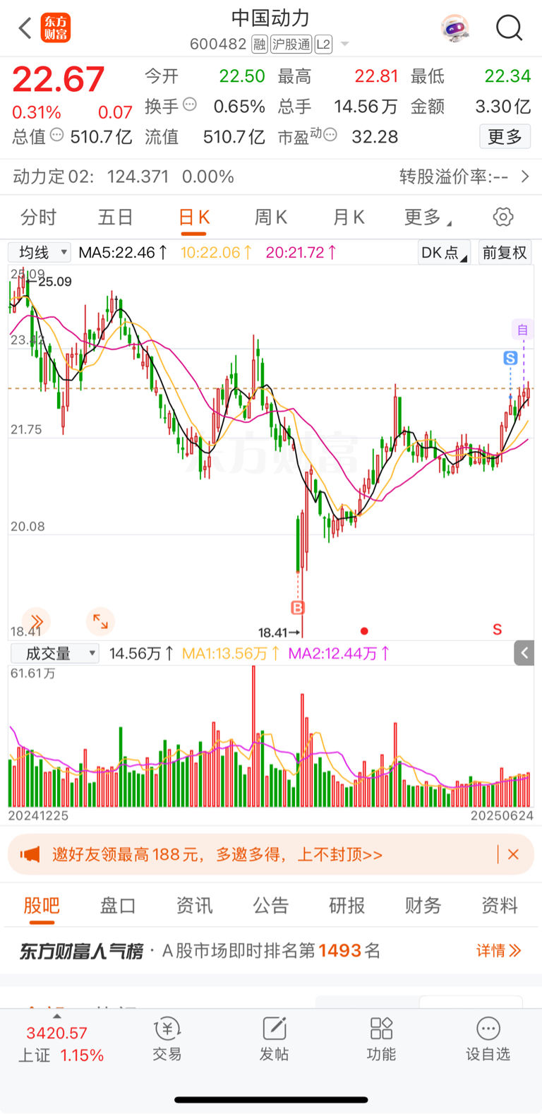Tap the 沪股通 badge

(291, 44)
